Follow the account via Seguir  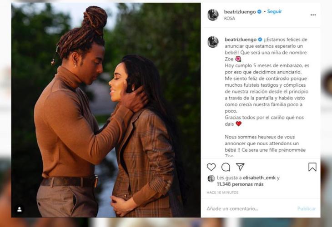tap(274, 11)
